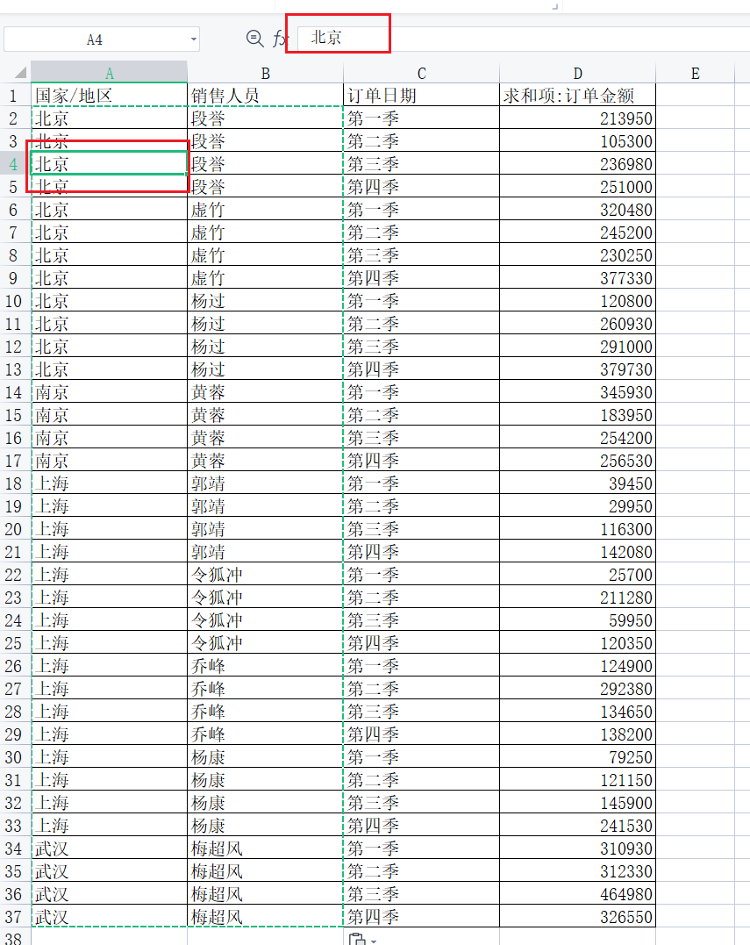Click the zoom magnifier icon beside formula bar
The width and height of the screenshot is (750, 945).
tap(254, 39)
